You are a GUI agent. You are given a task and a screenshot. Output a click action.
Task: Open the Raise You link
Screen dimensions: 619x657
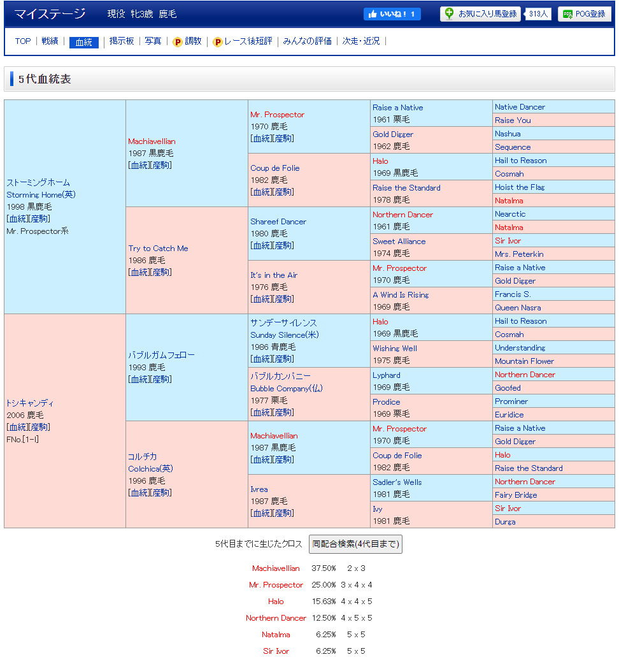[513, 120]
